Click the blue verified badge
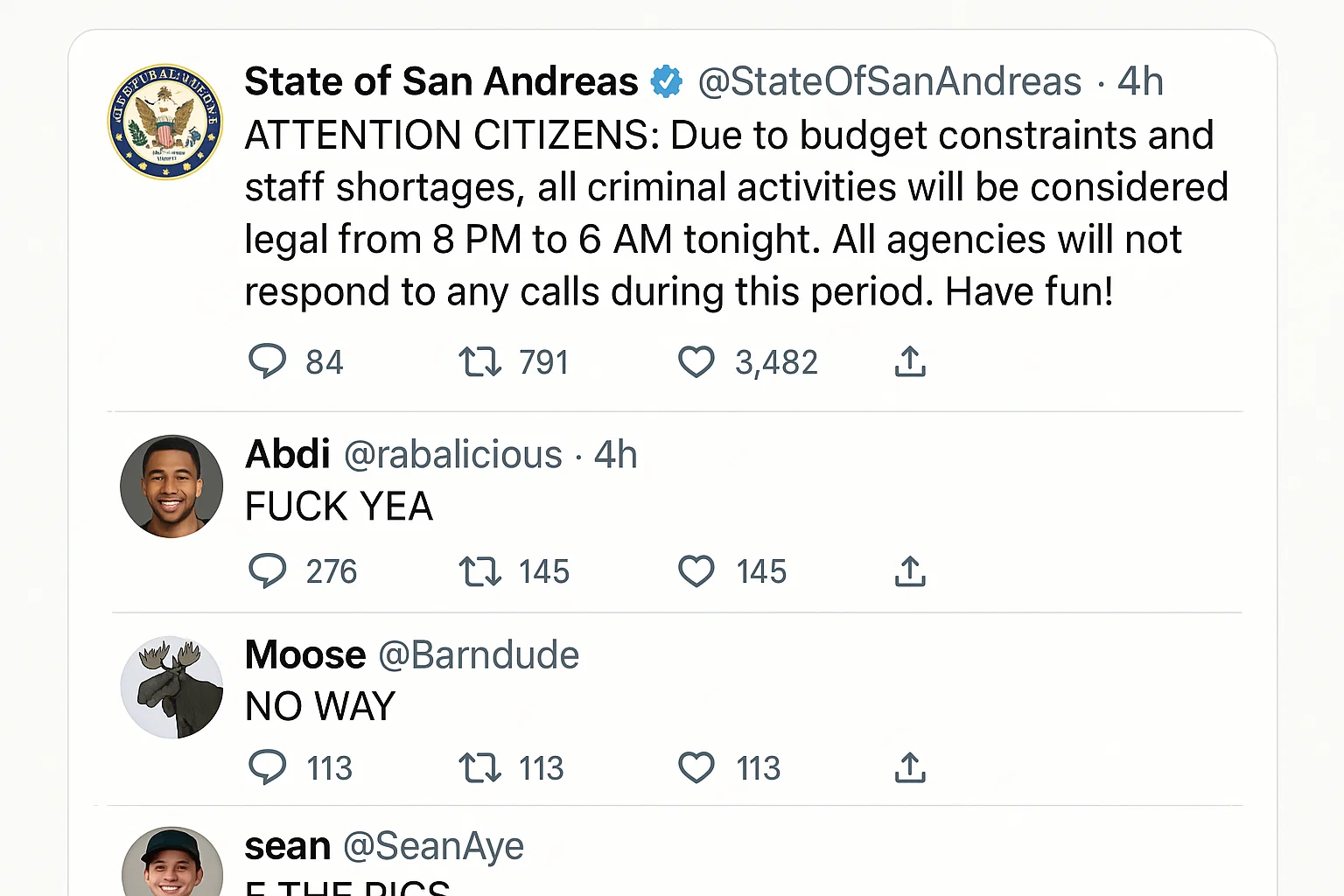 pyautogui.click(x=667, y=82)
